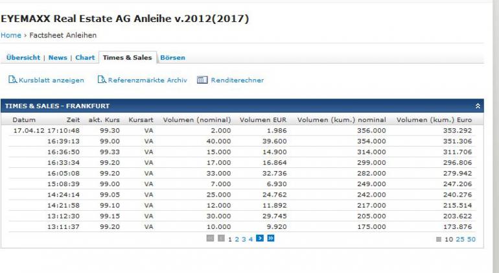The image size is (499, 273).
Task: Click the EYEMAXX Real Estate AG heading
Action: [x=124, y=18]
